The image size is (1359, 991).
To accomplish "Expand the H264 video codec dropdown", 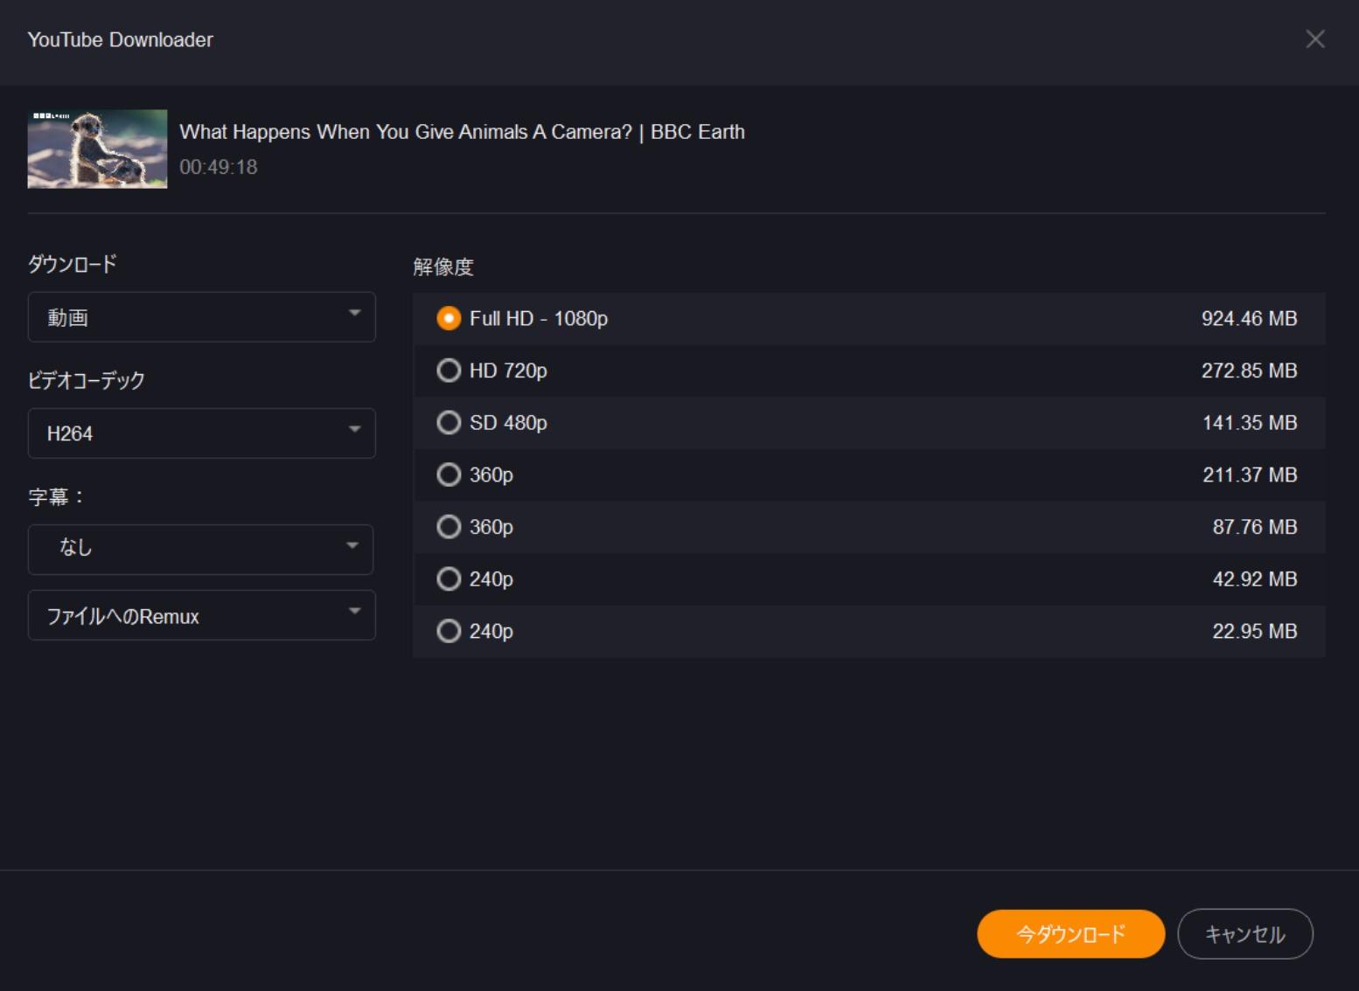I will [x=202, y=433].
